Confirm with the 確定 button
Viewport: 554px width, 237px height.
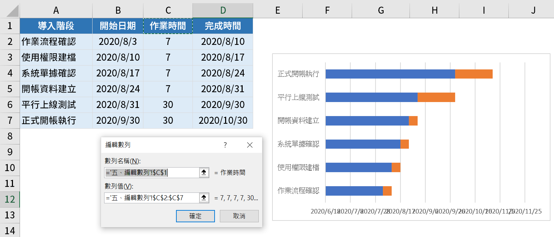[x=195, y=216]
